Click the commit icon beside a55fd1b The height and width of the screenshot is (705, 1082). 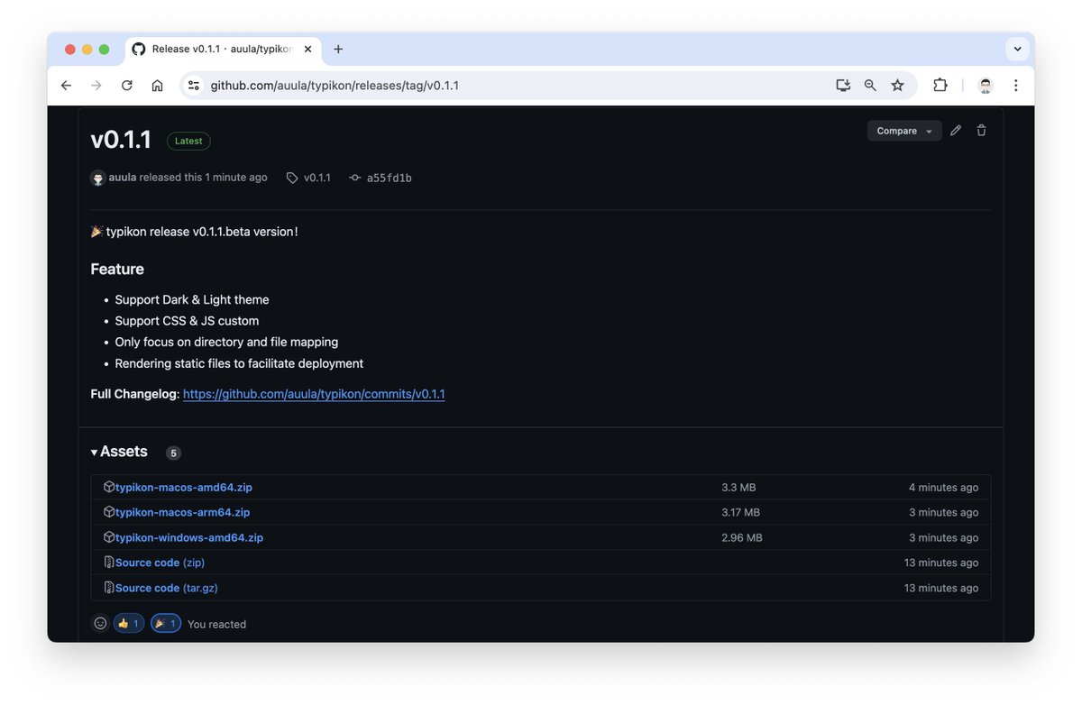point(355,179)
